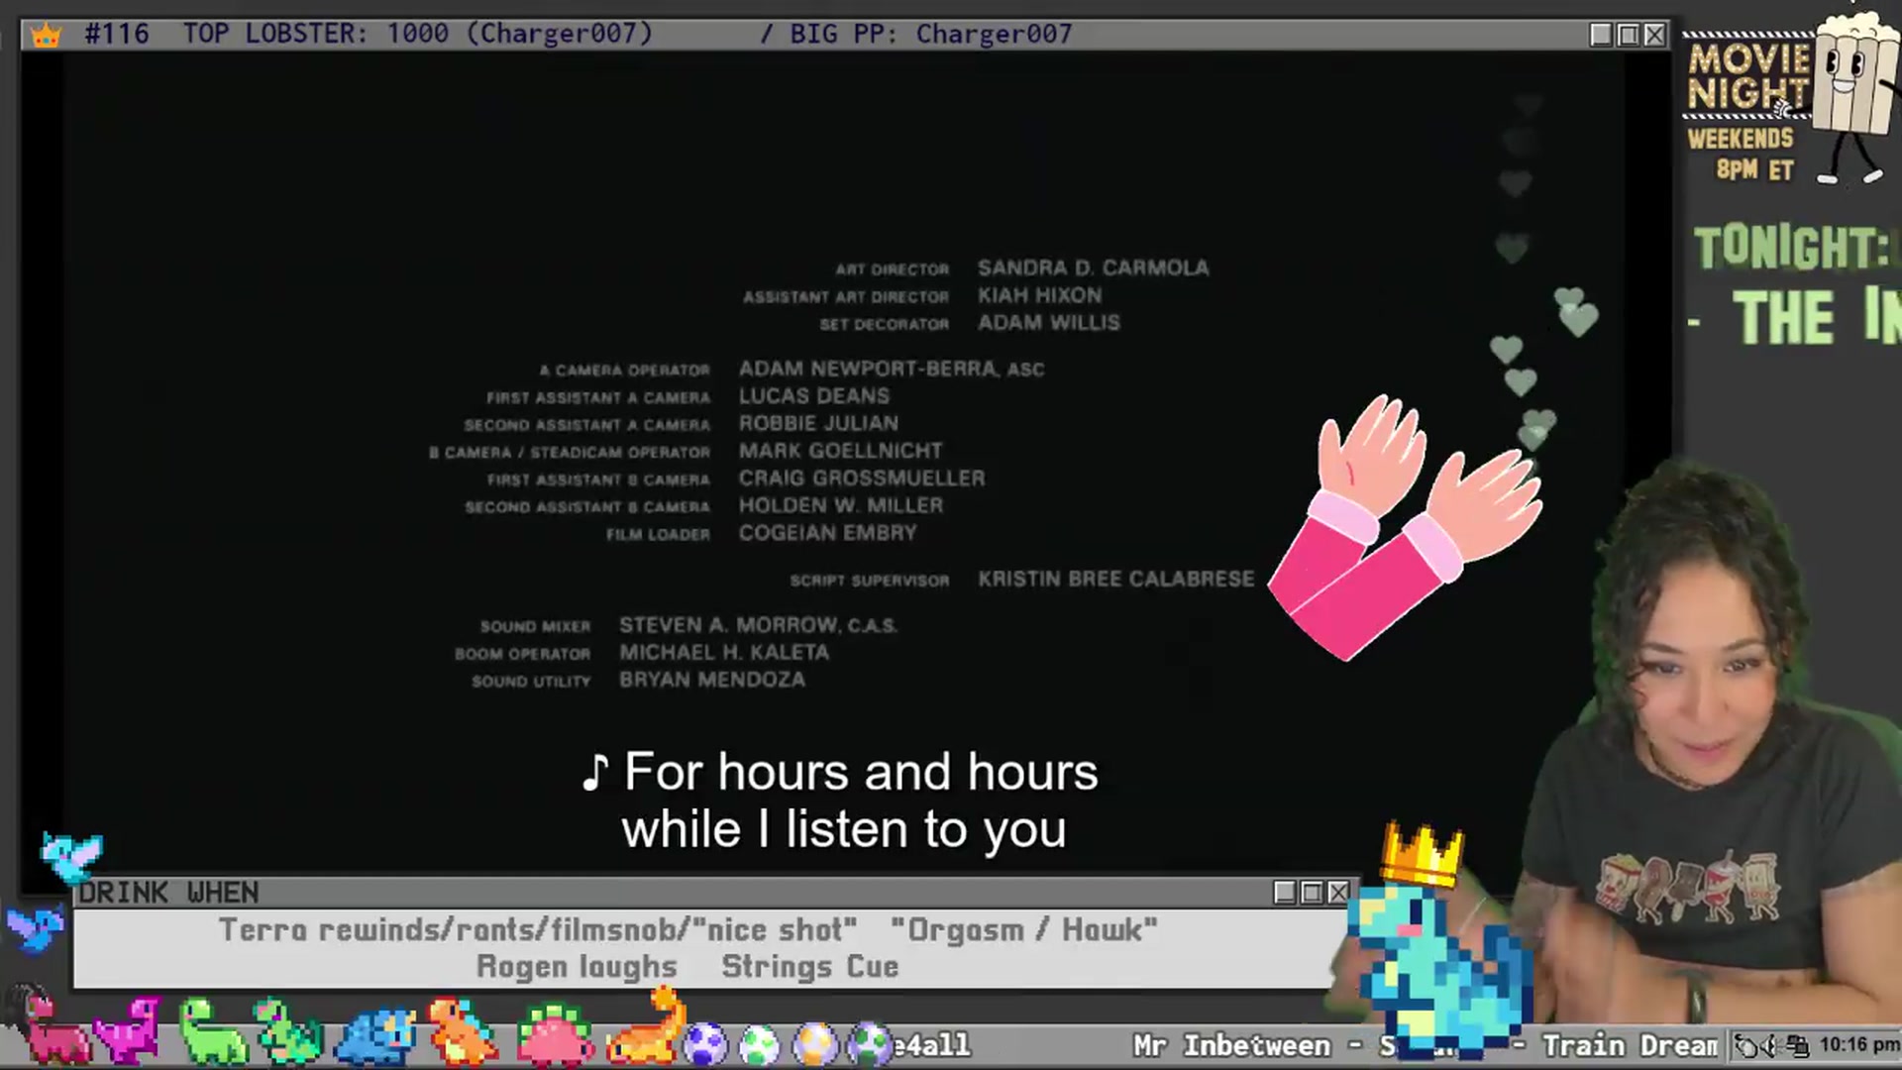Click the 'Strings Cue' drinking rule
The width and height of the screenshot is (1902, 1070).
[x=809, y=966]
